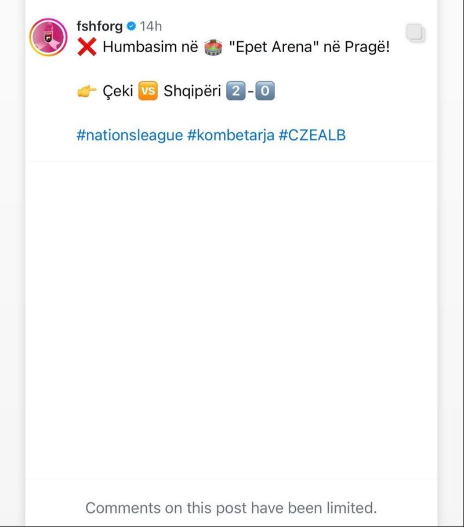Click the red cross mark emoji

[x=87, y=47]
